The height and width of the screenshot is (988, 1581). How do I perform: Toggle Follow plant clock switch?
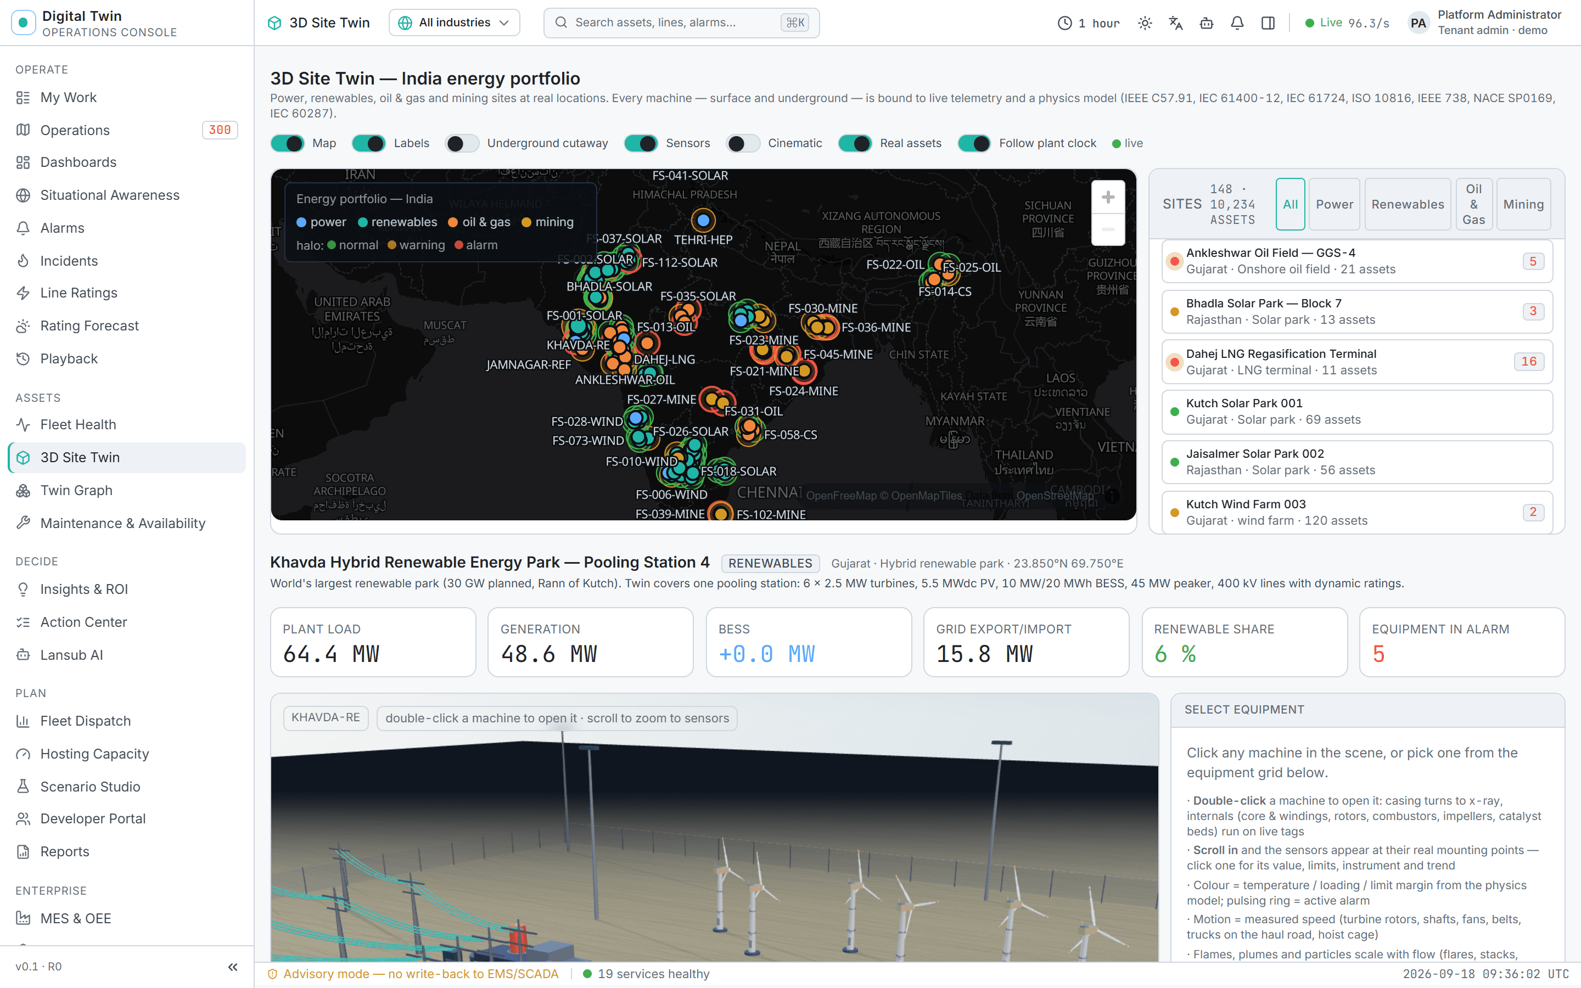[x=975, y=143]
